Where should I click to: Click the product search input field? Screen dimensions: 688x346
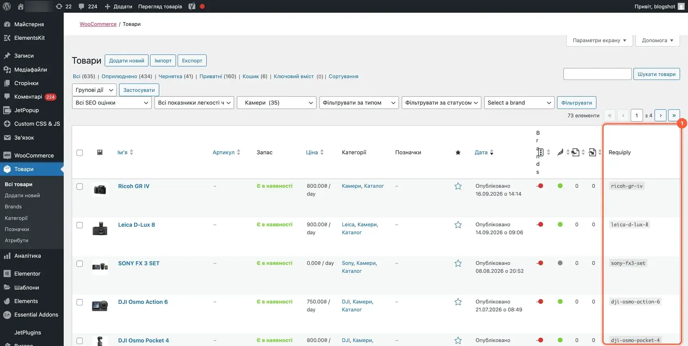pyautogui.click(x=597, y=74)
